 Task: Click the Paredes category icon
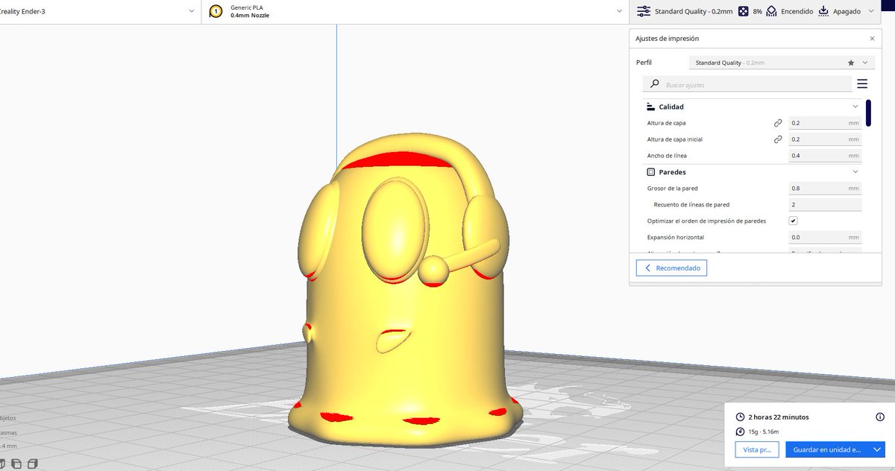click(x=650, y=172)
